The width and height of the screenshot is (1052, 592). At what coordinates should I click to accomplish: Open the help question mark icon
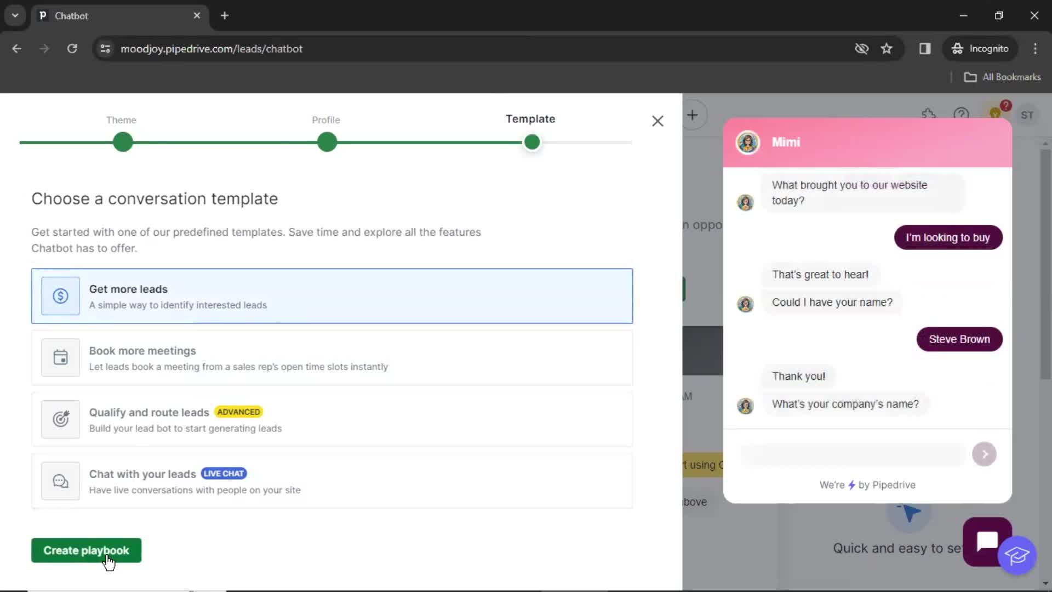point(961,115)
